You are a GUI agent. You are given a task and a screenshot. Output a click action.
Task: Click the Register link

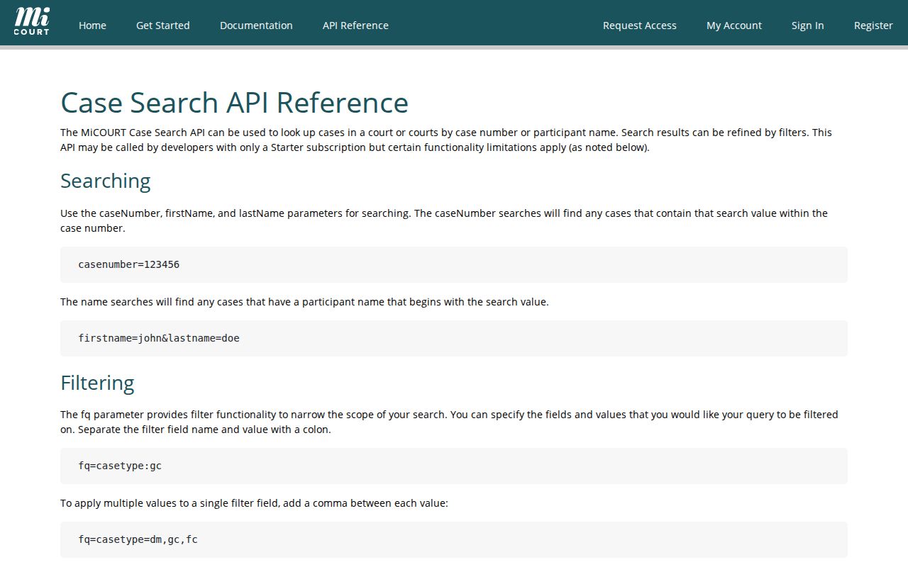tap(873, 26)
